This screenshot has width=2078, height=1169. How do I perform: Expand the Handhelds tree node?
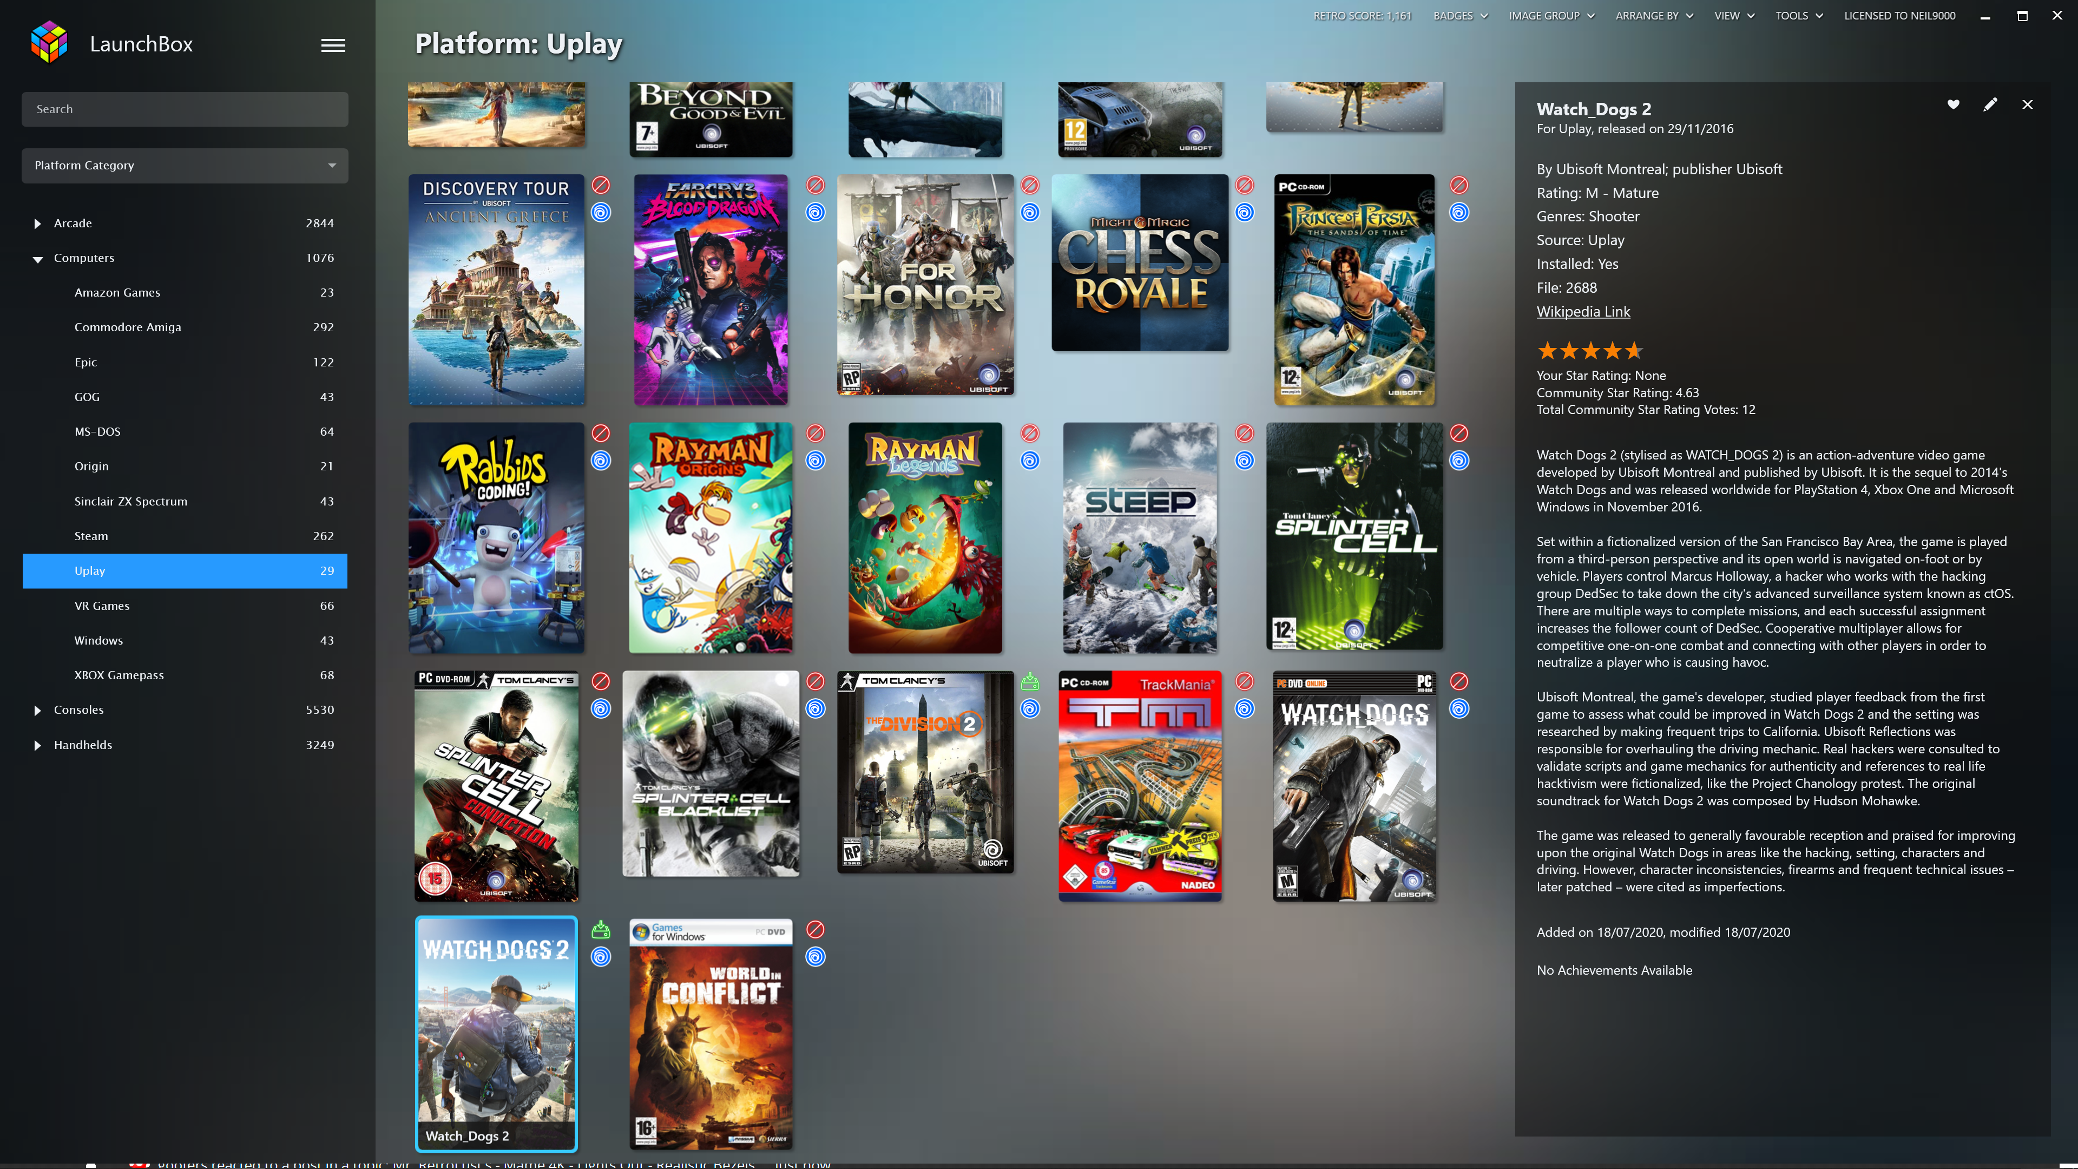click(37, 745)
